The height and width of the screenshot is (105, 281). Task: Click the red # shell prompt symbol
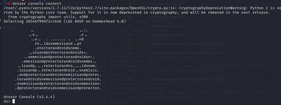[9, 4]
